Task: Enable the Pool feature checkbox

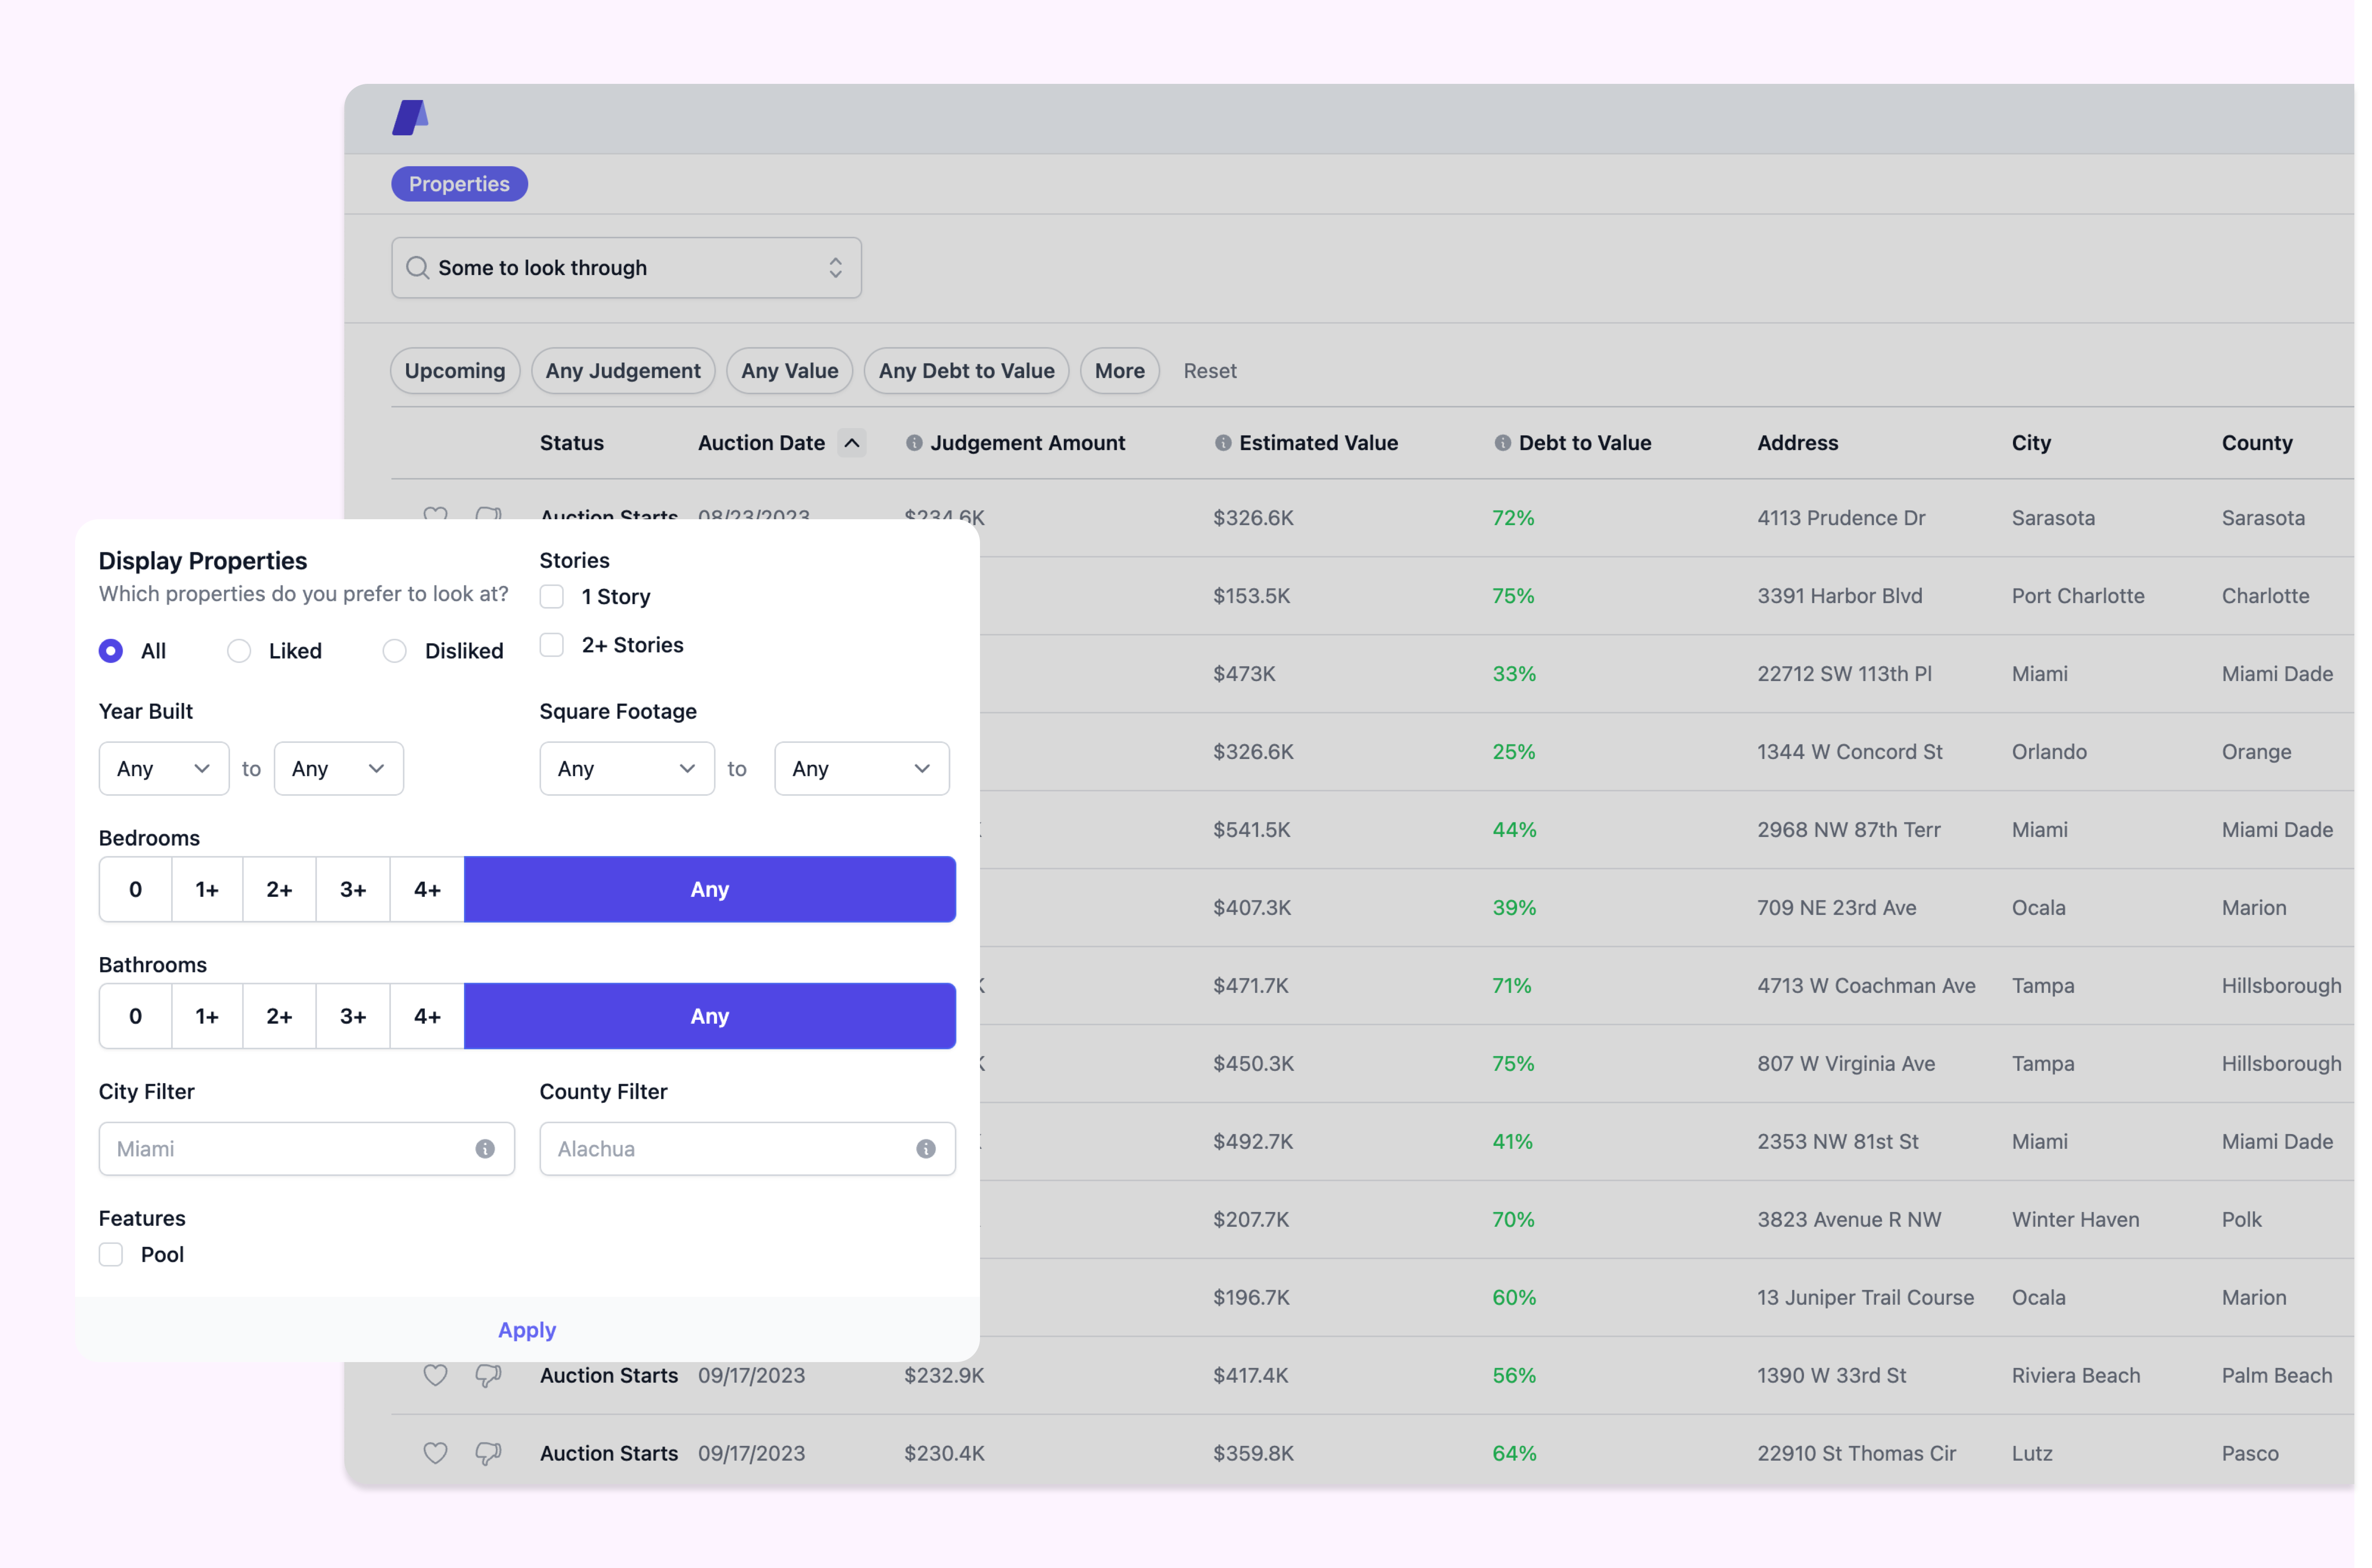Action: click(x=111, y=1255)
